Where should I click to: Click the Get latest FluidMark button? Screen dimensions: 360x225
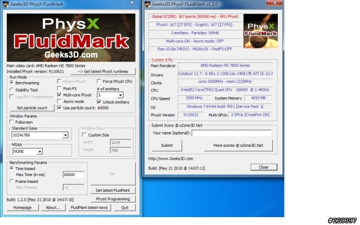pyautogui.click(x=112, y=190)
